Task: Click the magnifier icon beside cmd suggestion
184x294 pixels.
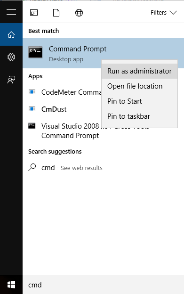Action: pyautogui.click(x=32, y=167)
